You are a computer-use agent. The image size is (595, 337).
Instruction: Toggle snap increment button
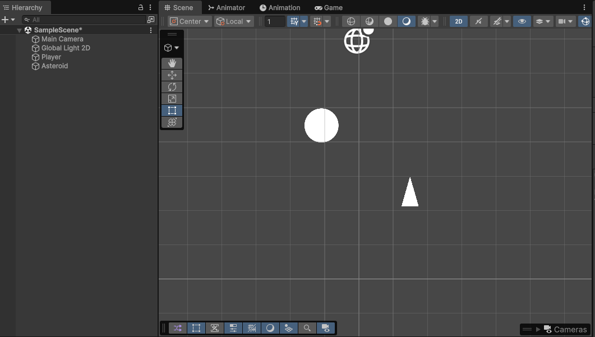317,21
